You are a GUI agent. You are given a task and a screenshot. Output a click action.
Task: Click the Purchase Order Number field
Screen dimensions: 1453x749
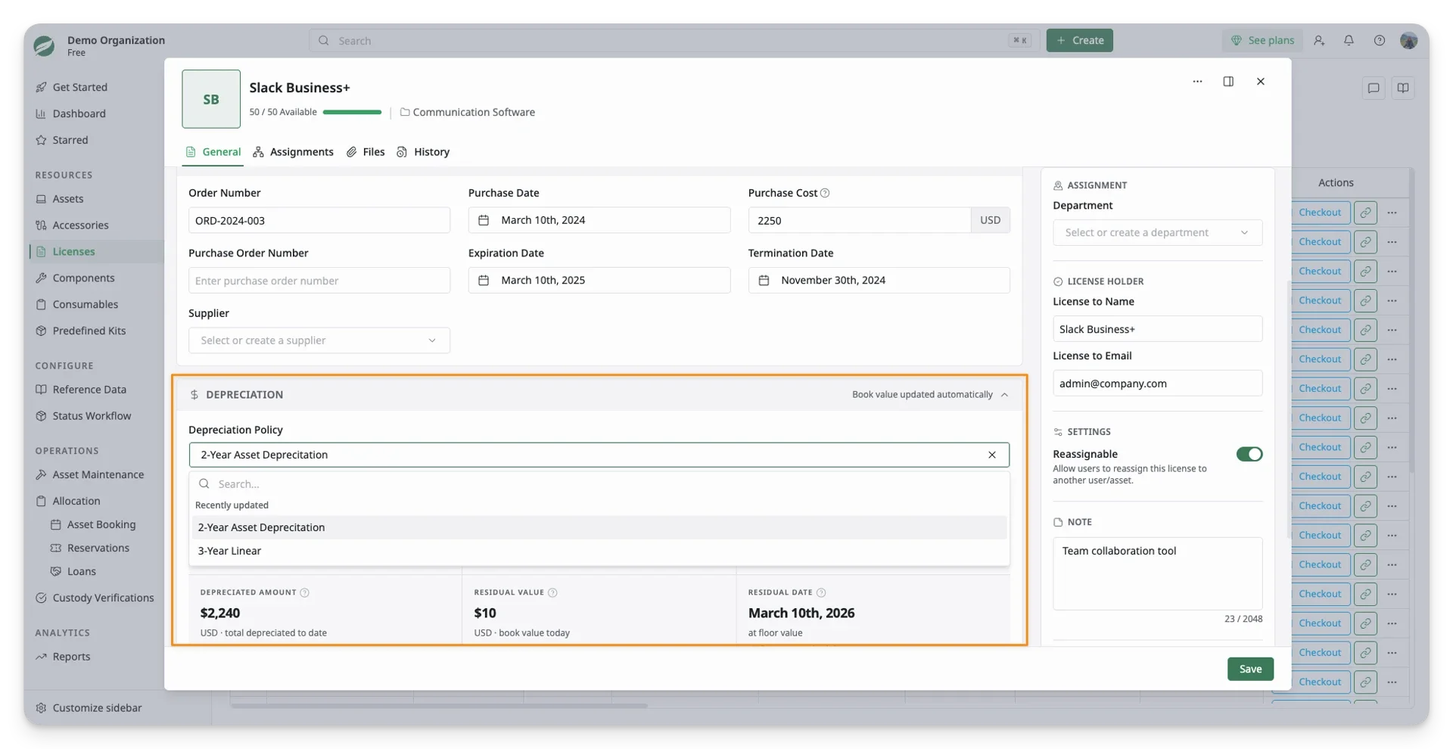point(319,281)
